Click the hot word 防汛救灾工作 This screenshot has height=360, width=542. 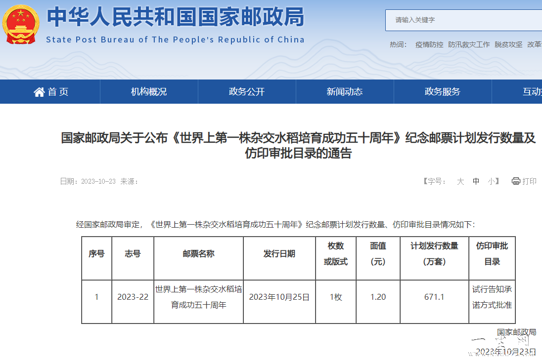click(x=469, y=44)
